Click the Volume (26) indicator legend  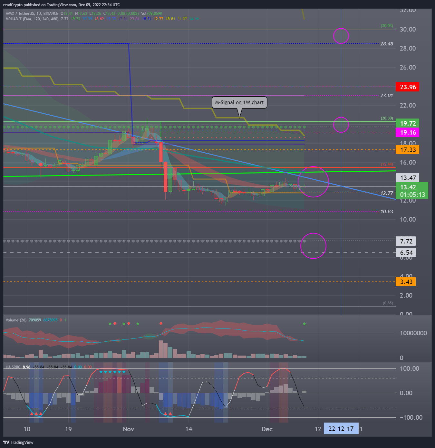16,320
